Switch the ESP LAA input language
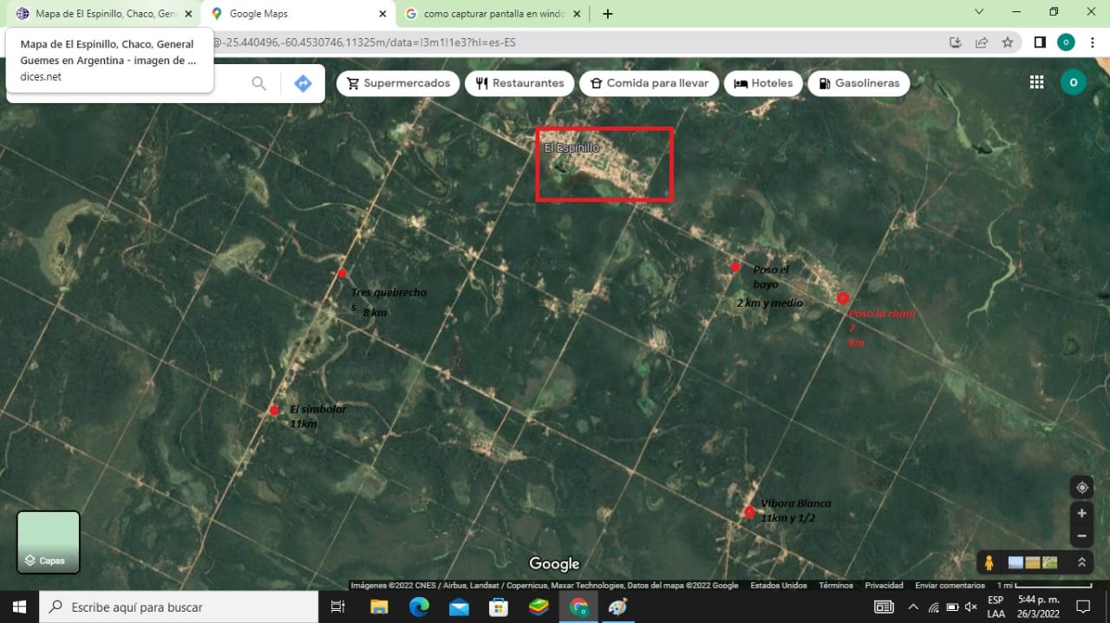Viewport: 1110px width, 623px height. click(996, 607)
